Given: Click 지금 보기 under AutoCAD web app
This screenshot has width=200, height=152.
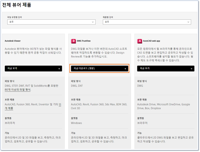Looking at the screenshot, I should pos(166,68).
